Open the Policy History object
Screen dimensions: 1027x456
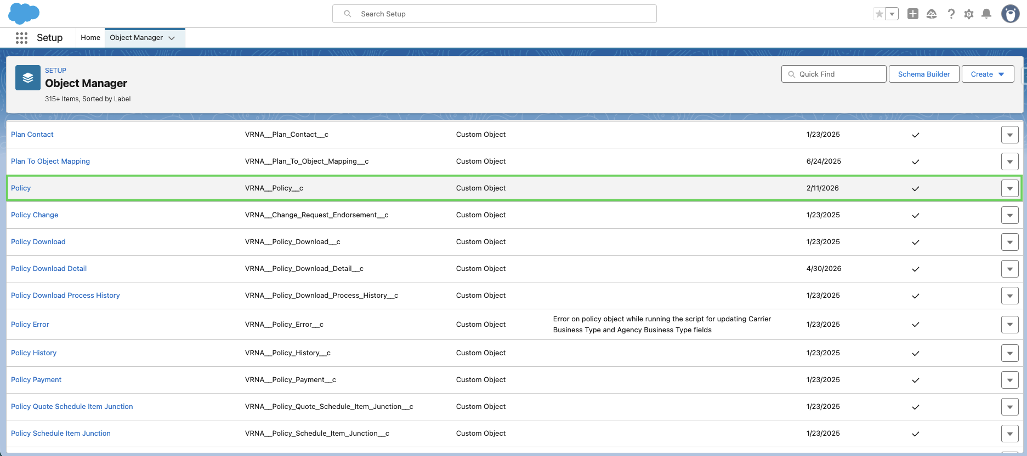coord(34,353)
